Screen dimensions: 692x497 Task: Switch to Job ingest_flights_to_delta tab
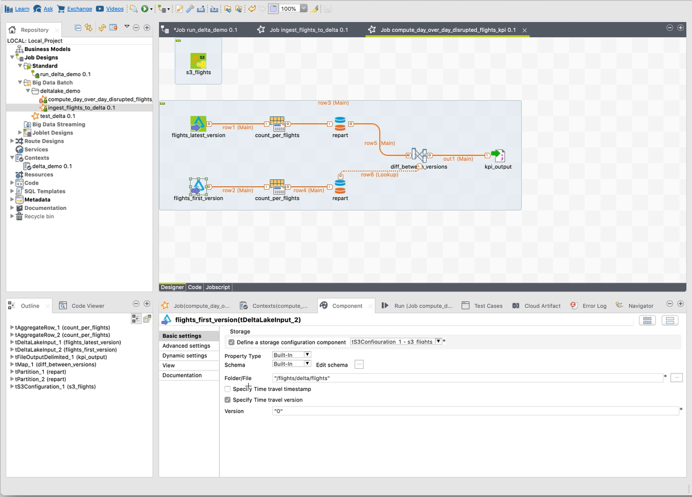click(309, 30)
